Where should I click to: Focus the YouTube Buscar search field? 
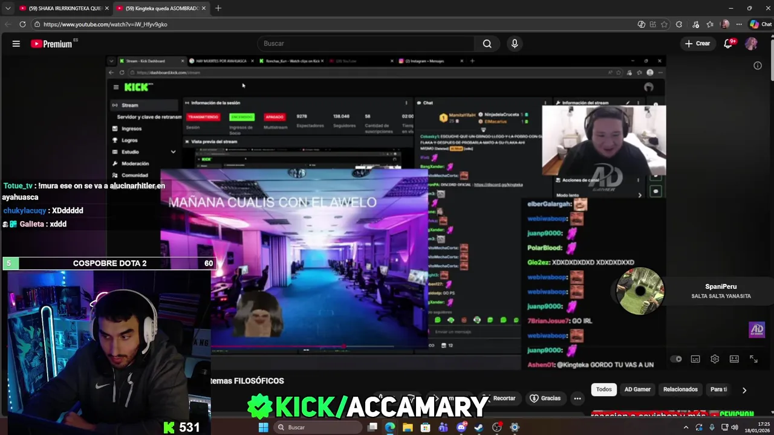click(366, 43)
